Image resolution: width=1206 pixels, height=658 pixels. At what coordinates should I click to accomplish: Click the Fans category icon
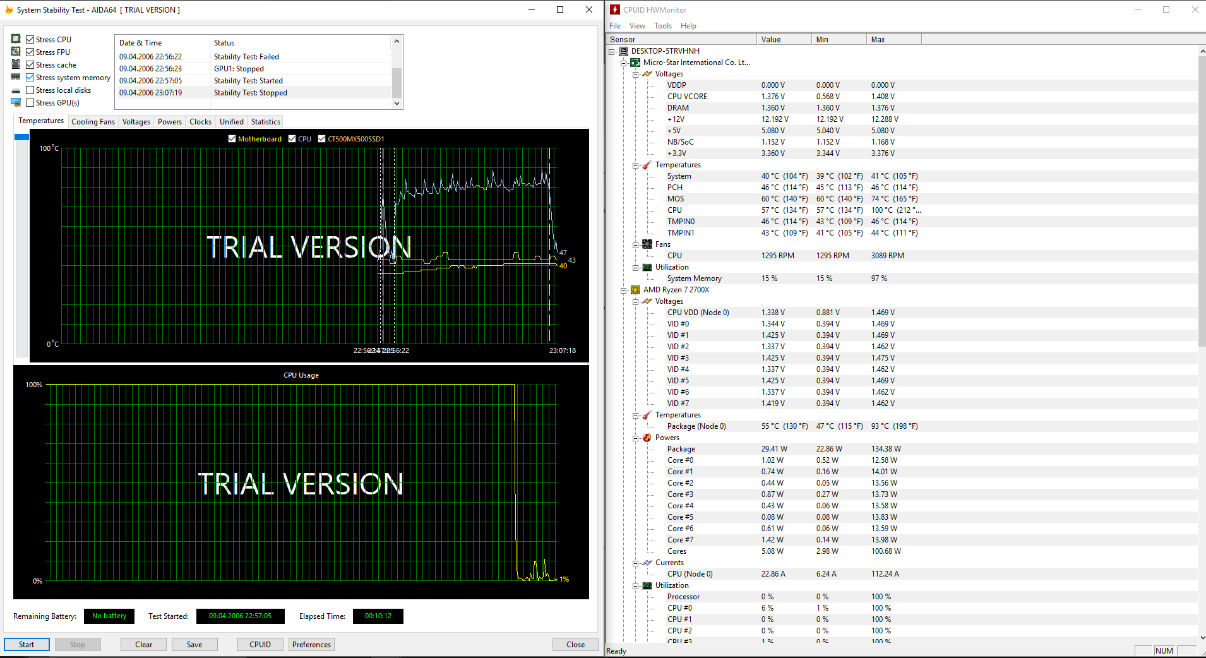coord(647,244)
